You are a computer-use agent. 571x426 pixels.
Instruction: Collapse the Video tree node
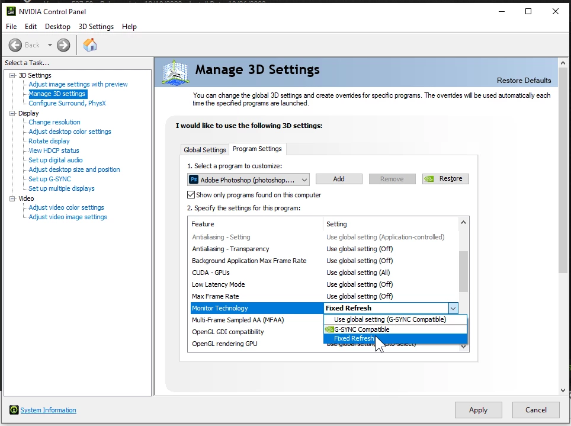click(12, 198)
